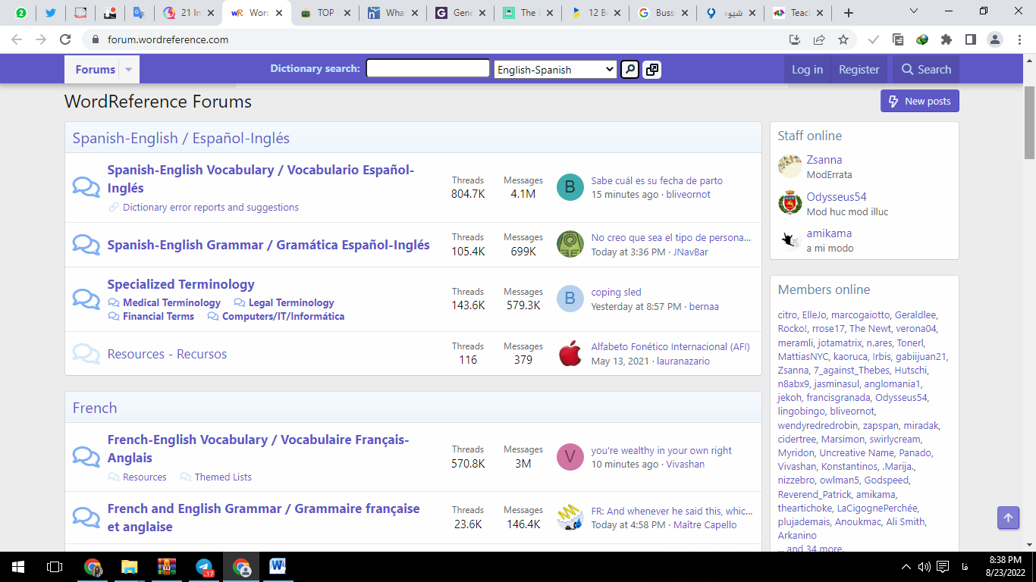This screenshot has height=582, width=1036.
Task: Click the Search button in the purple navbar
Action: (x=926, y=70)
